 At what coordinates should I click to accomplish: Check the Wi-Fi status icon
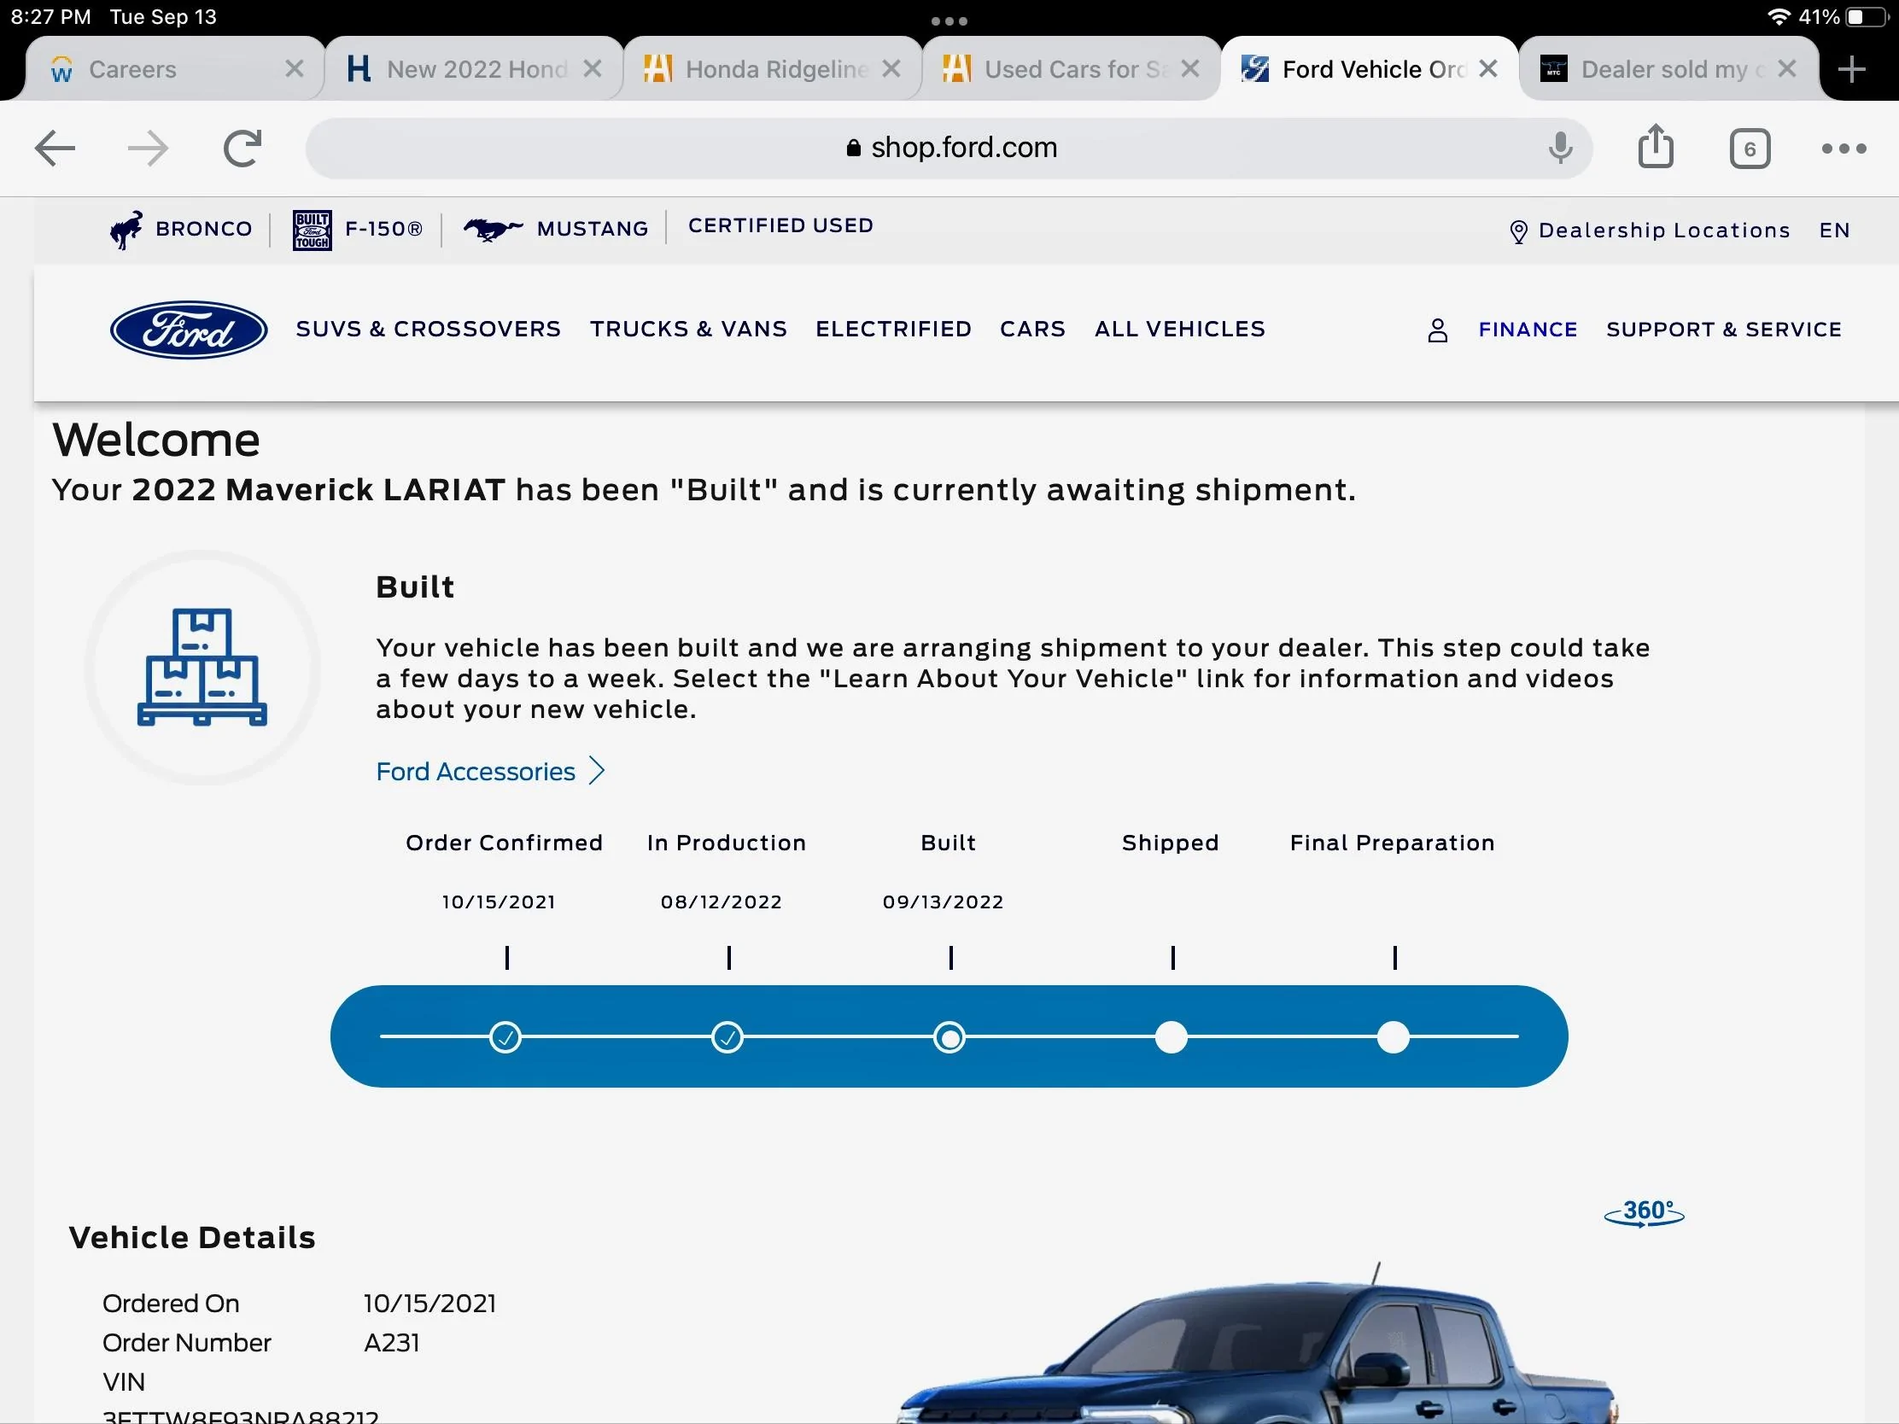(1779, 17)
